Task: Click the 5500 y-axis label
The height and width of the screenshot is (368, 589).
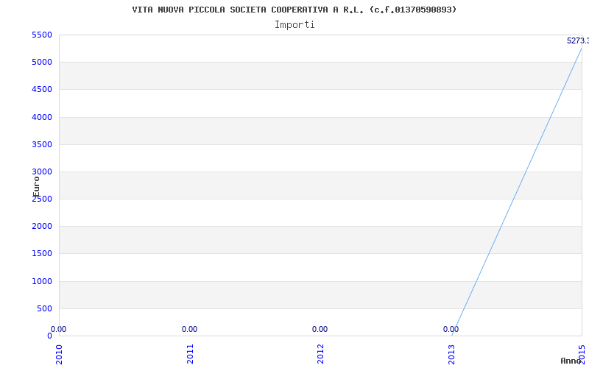Action: coord(42,35)
